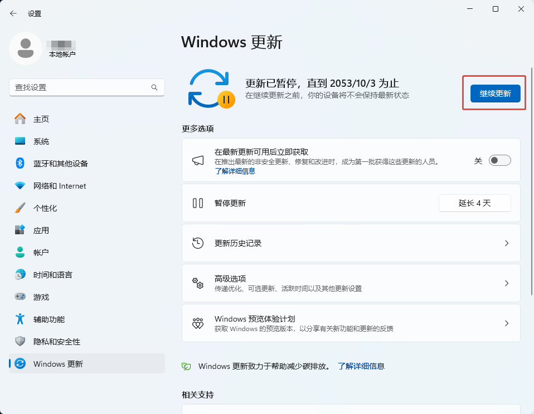The height and width of the screenshot is (414, 534).
Task: Open 了解详细信息 link about carbon emissions
Action: [361, 366]
